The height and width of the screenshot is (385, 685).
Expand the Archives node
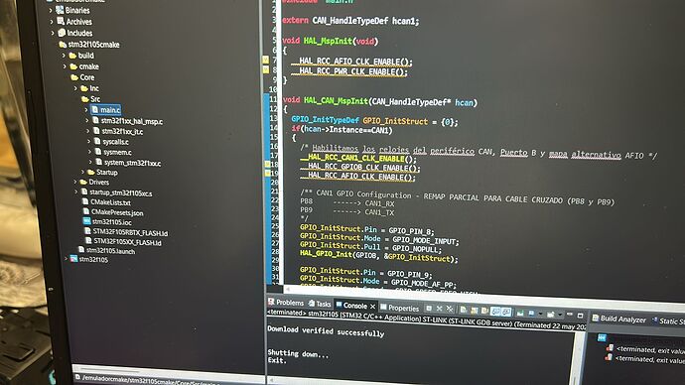coord(52,22)
